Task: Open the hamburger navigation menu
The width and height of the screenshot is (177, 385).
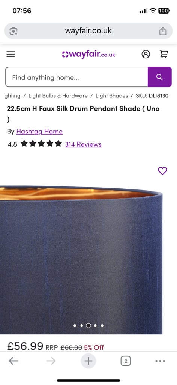Action: tap(11, 54)
